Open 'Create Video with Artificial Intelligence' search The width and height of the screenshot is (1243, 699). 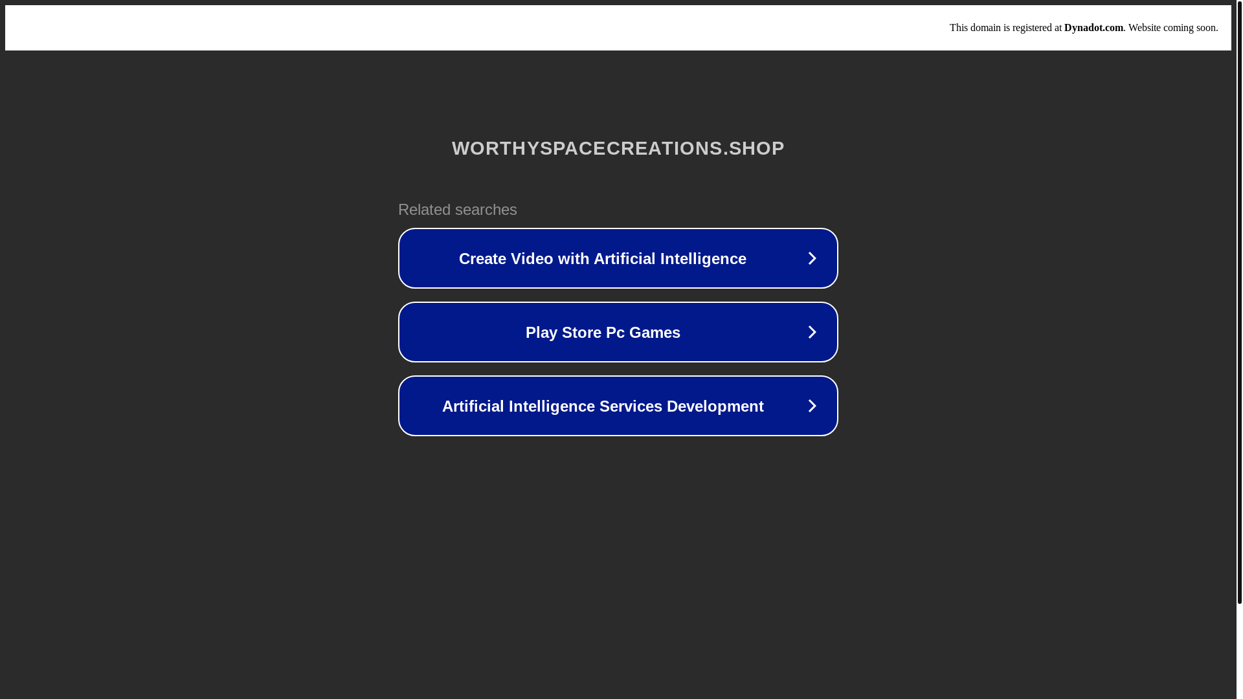pyautogui.click(x=618, y=258)
